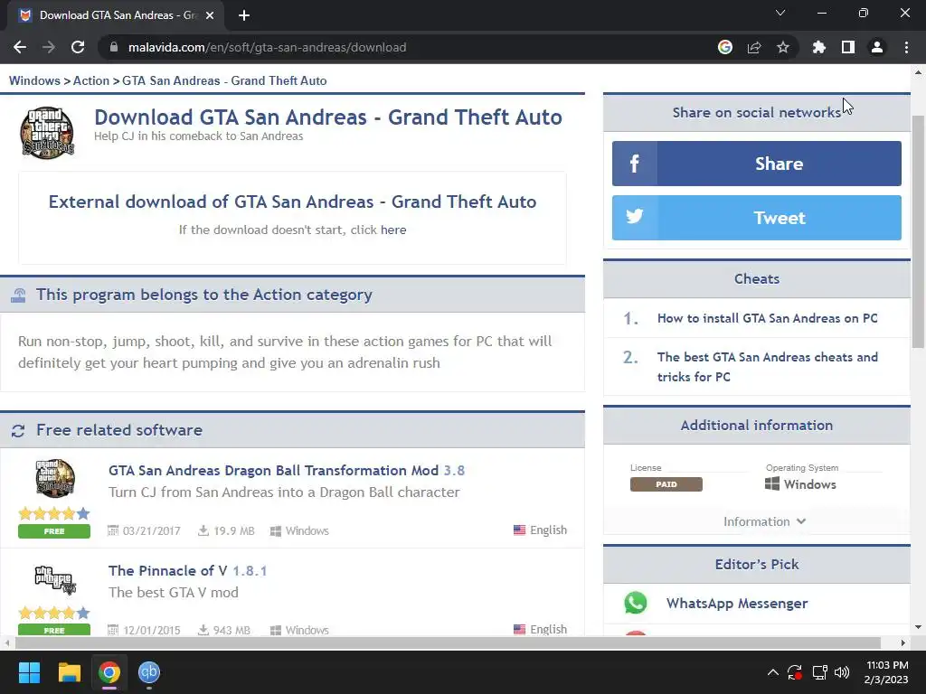Show hidden system tray icons

[772, 672]
